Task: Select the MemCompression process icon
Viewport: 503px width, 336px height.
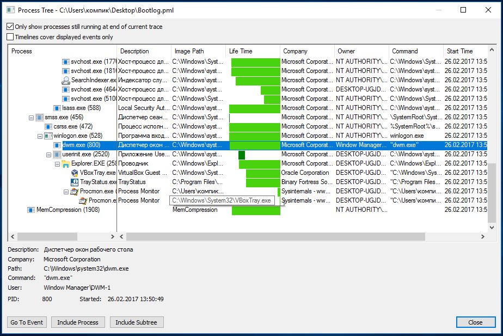Action: 31,210
